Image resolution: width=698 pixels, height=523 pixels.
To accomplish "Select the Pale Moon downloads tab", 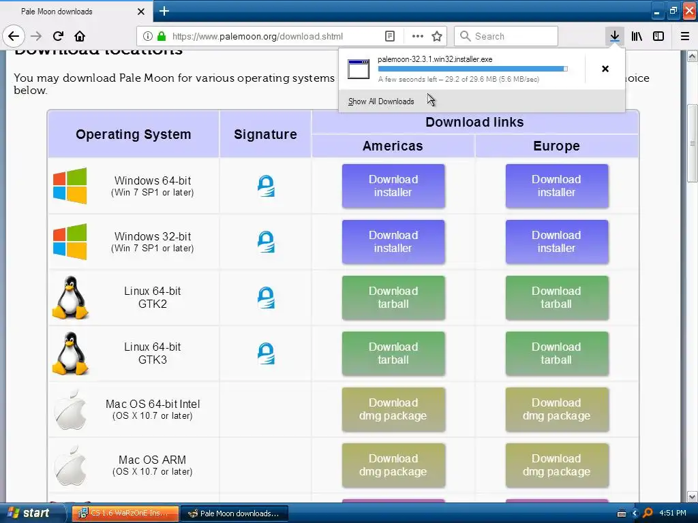I will click(76, 11).
